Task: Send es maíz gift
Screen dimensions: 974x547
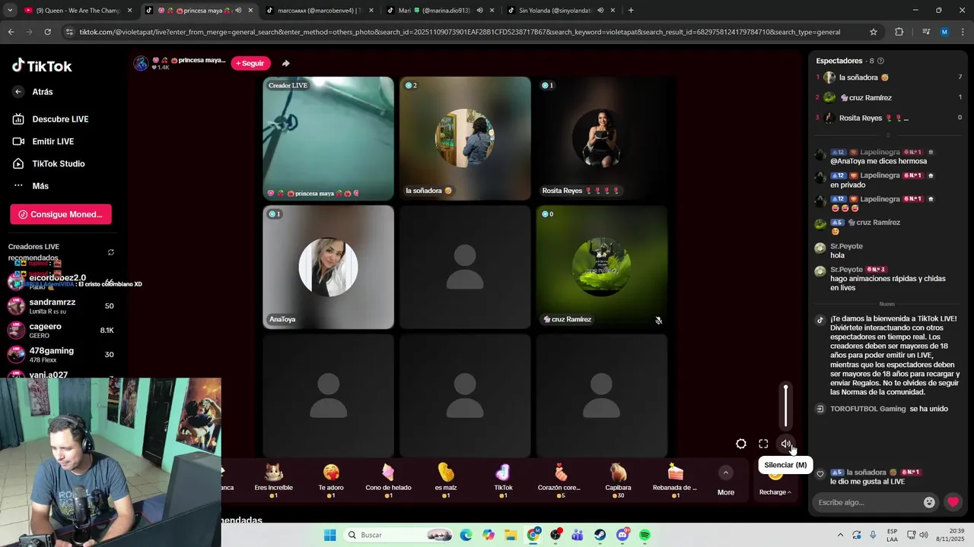Action: pos(446,479)
